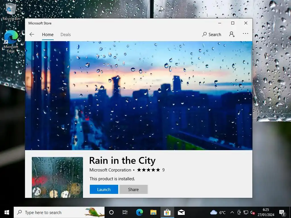The width and height of the screenshot is (291, 218).
Task: Click the sign-in account icon
Action: coord(232,34)
